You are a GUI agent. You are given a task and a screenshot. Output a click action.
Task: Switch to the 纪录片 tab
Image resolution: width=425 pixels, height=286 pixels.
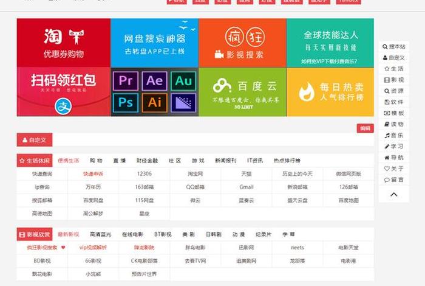[x=263, y=234]
